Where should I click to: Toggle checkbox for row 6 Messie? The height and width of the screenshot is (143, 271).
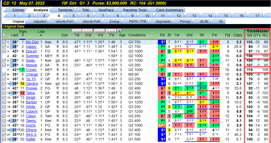pos(4,65)
